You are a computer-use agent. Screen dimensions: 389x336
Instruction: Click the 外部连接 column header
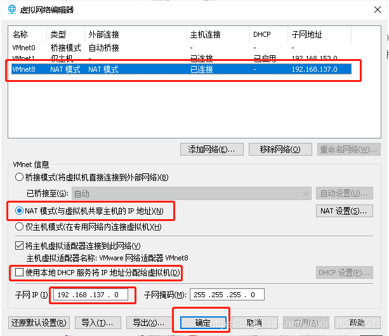pyautogui.click(x=135, y=34)
